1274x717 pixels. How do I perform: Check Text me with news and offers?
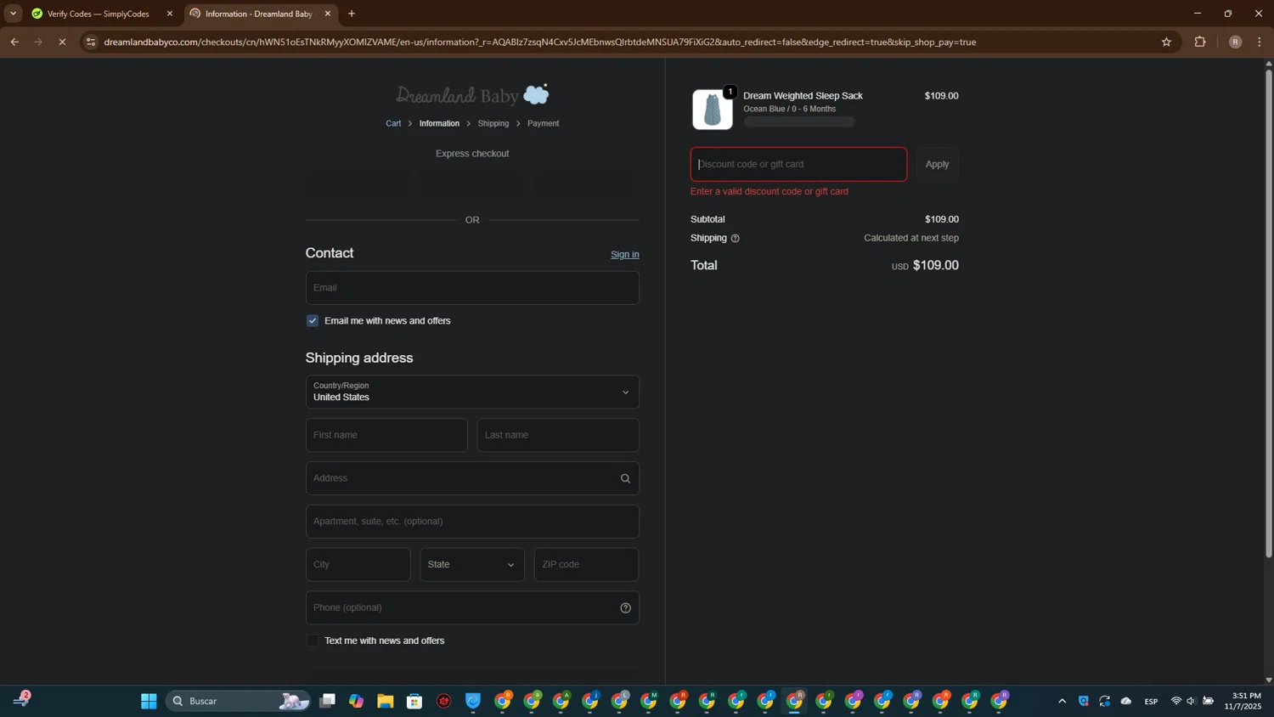pos(313,641)
